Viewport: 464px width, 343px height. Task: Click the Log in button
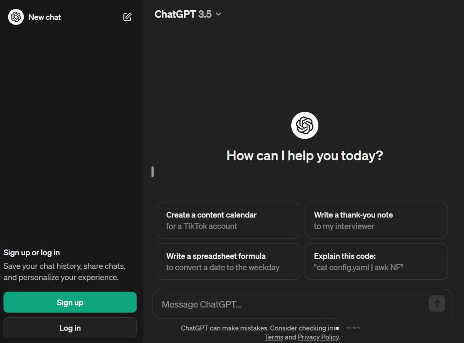70,328
